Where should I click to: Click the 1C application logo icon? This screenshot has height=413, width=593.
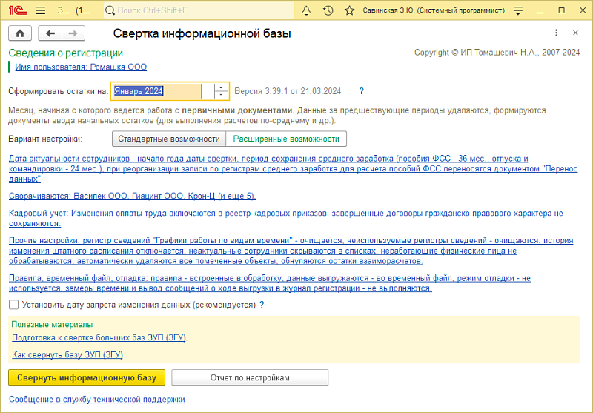(x=18, y=10)
